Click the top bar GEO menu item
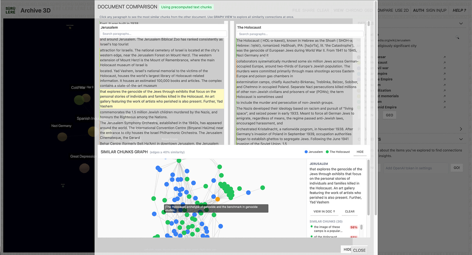 [368, 10]
